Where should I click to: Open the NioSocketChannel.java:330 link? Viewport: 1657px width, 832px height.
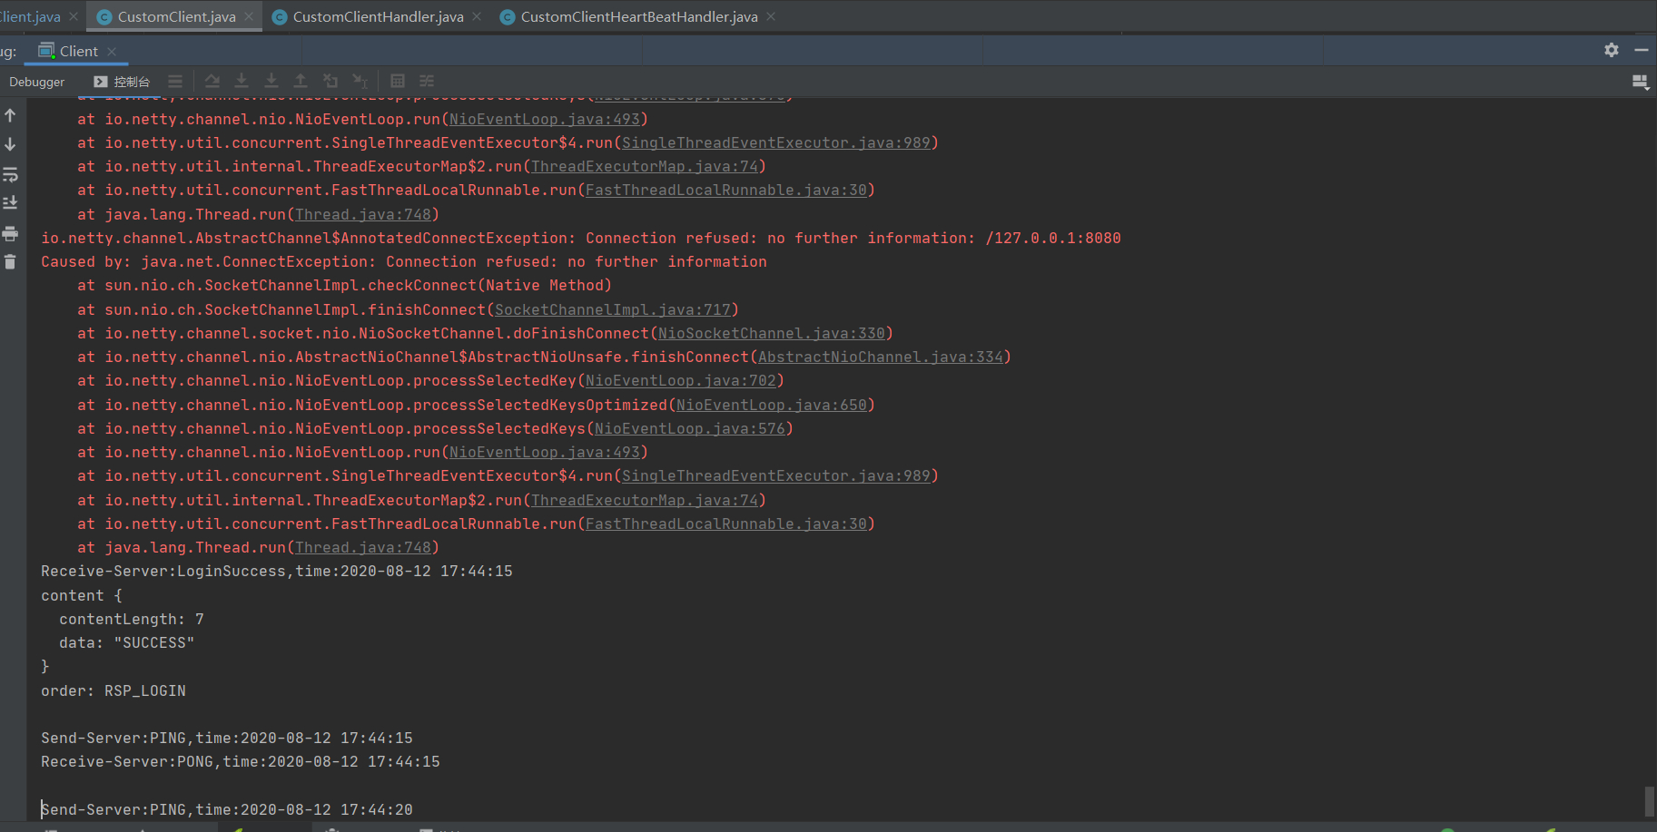click(x=772, y=334)
